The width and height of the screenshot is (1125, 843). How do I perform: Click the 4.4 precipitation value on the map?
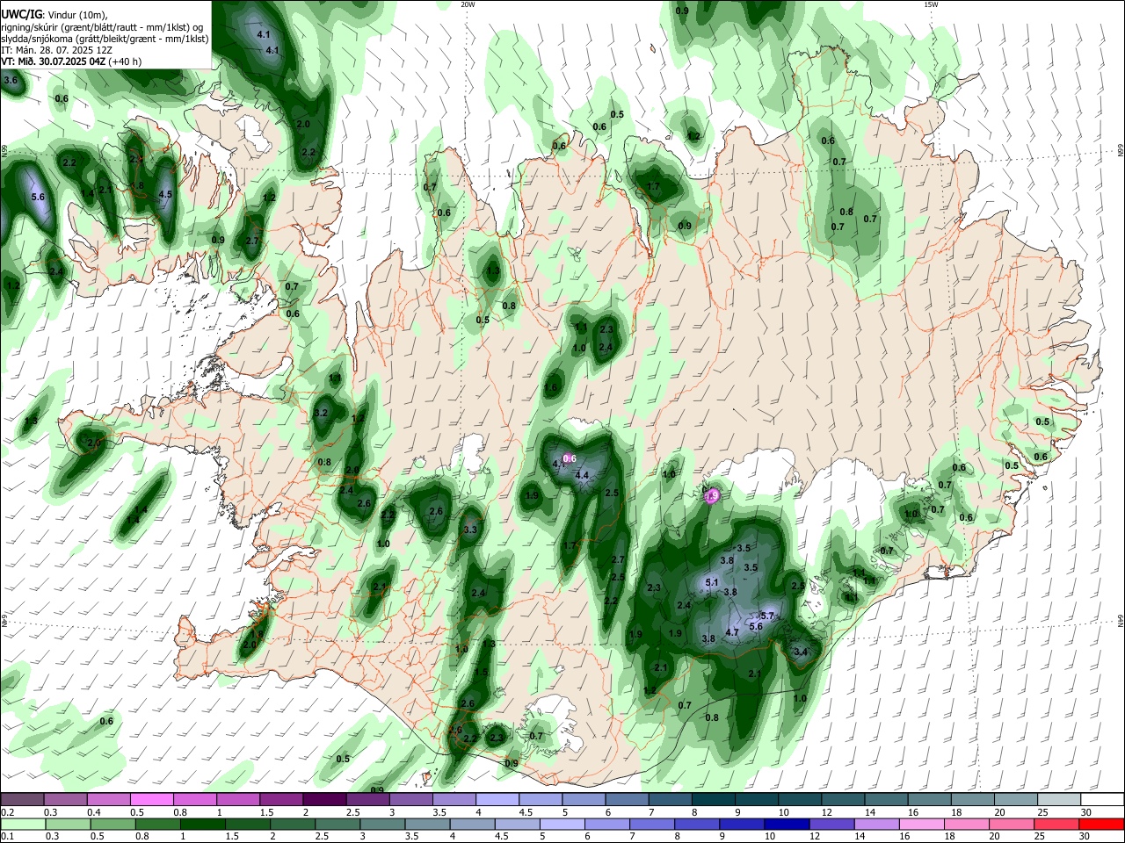[581, 476]
